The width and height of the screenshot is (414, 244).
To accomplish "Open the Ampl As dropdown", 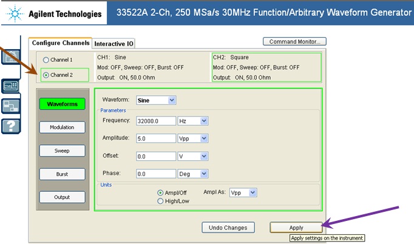I will click(253, 192).
